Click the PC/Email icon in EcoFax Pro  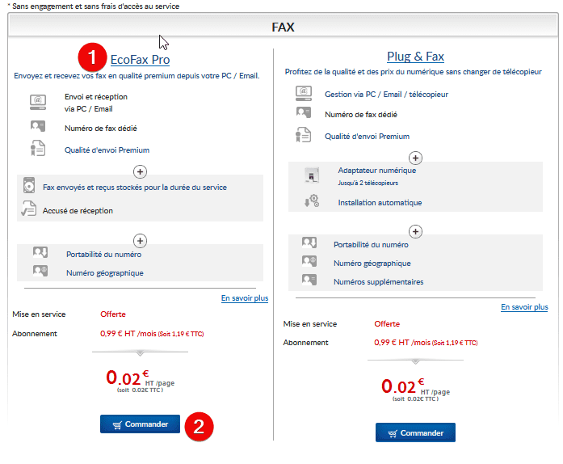[x=38, y=102]
